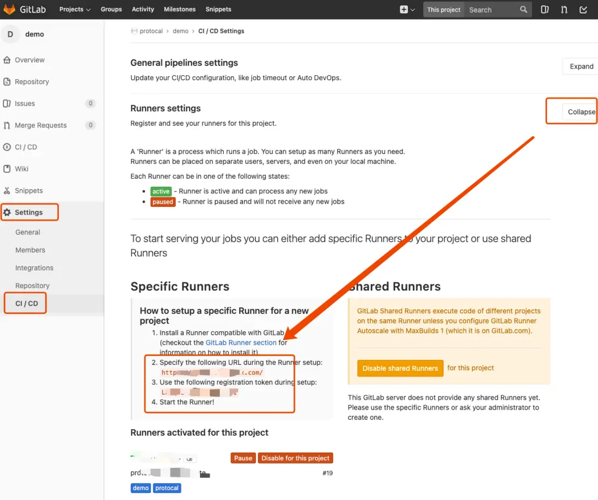Click the demo project avatar
598x500 pixels.
coord(10,34)
